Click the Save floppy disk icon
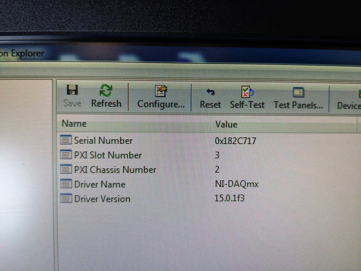The width and height of the screenshot is (361, 271). 72,90
